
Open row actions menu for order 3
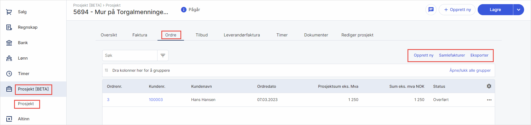(489, 100)
